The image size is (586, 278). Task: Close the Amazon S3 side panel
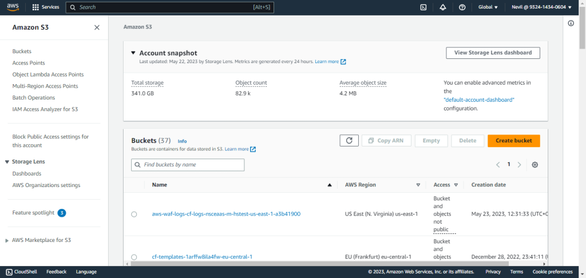(x=97, y=27)
